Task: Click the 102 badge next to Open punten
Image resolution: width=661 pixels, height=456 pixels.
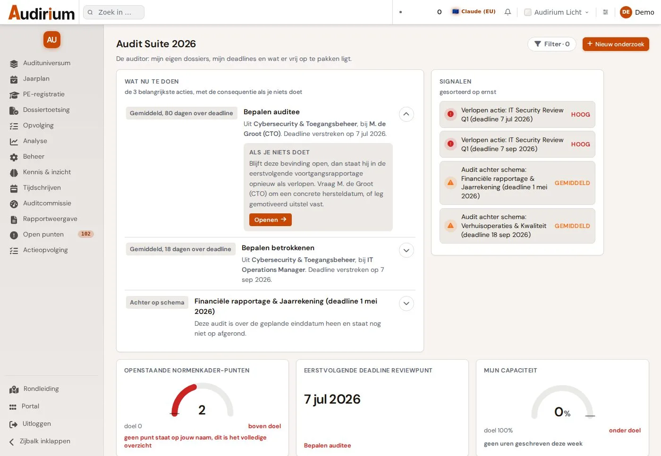Action: point(86,234)
